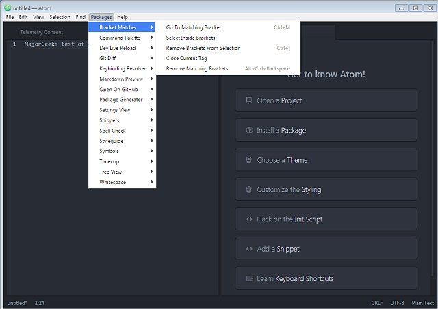Click the Hack on the Init Script button
438x309 pixels.
(x=326, y=219)
